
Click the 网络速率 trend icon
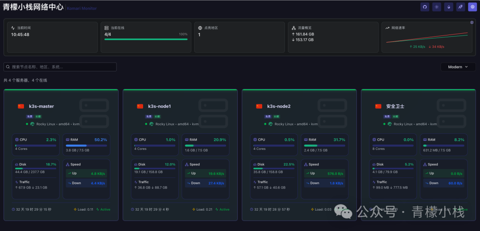pyautogui.click(x=388, y=28)
